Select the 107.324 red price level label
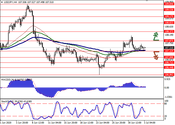The image size is (175, 125). 169,51
